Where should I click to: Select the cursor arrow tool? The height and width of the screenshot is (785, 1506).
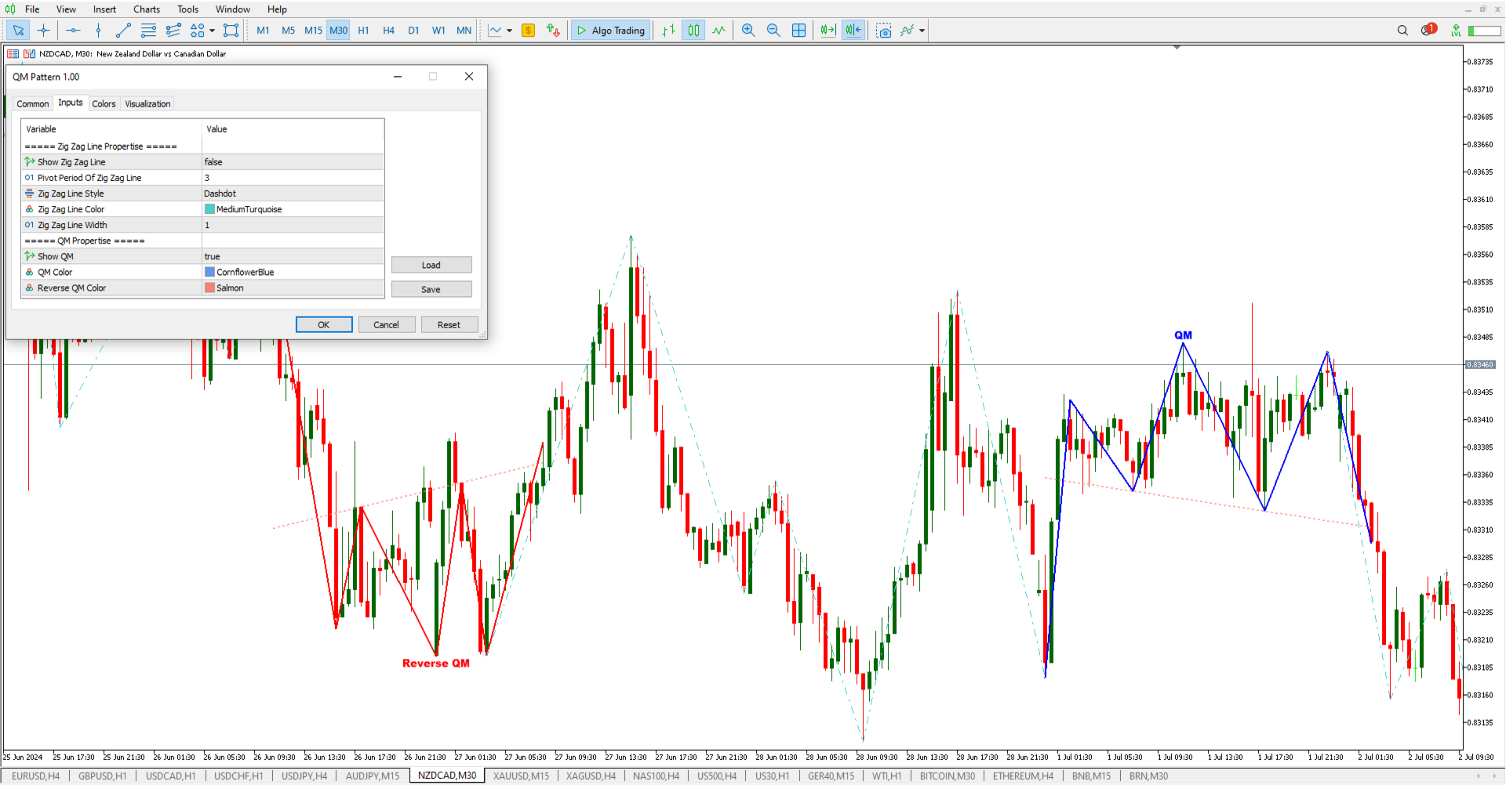(x=18, y=31)
